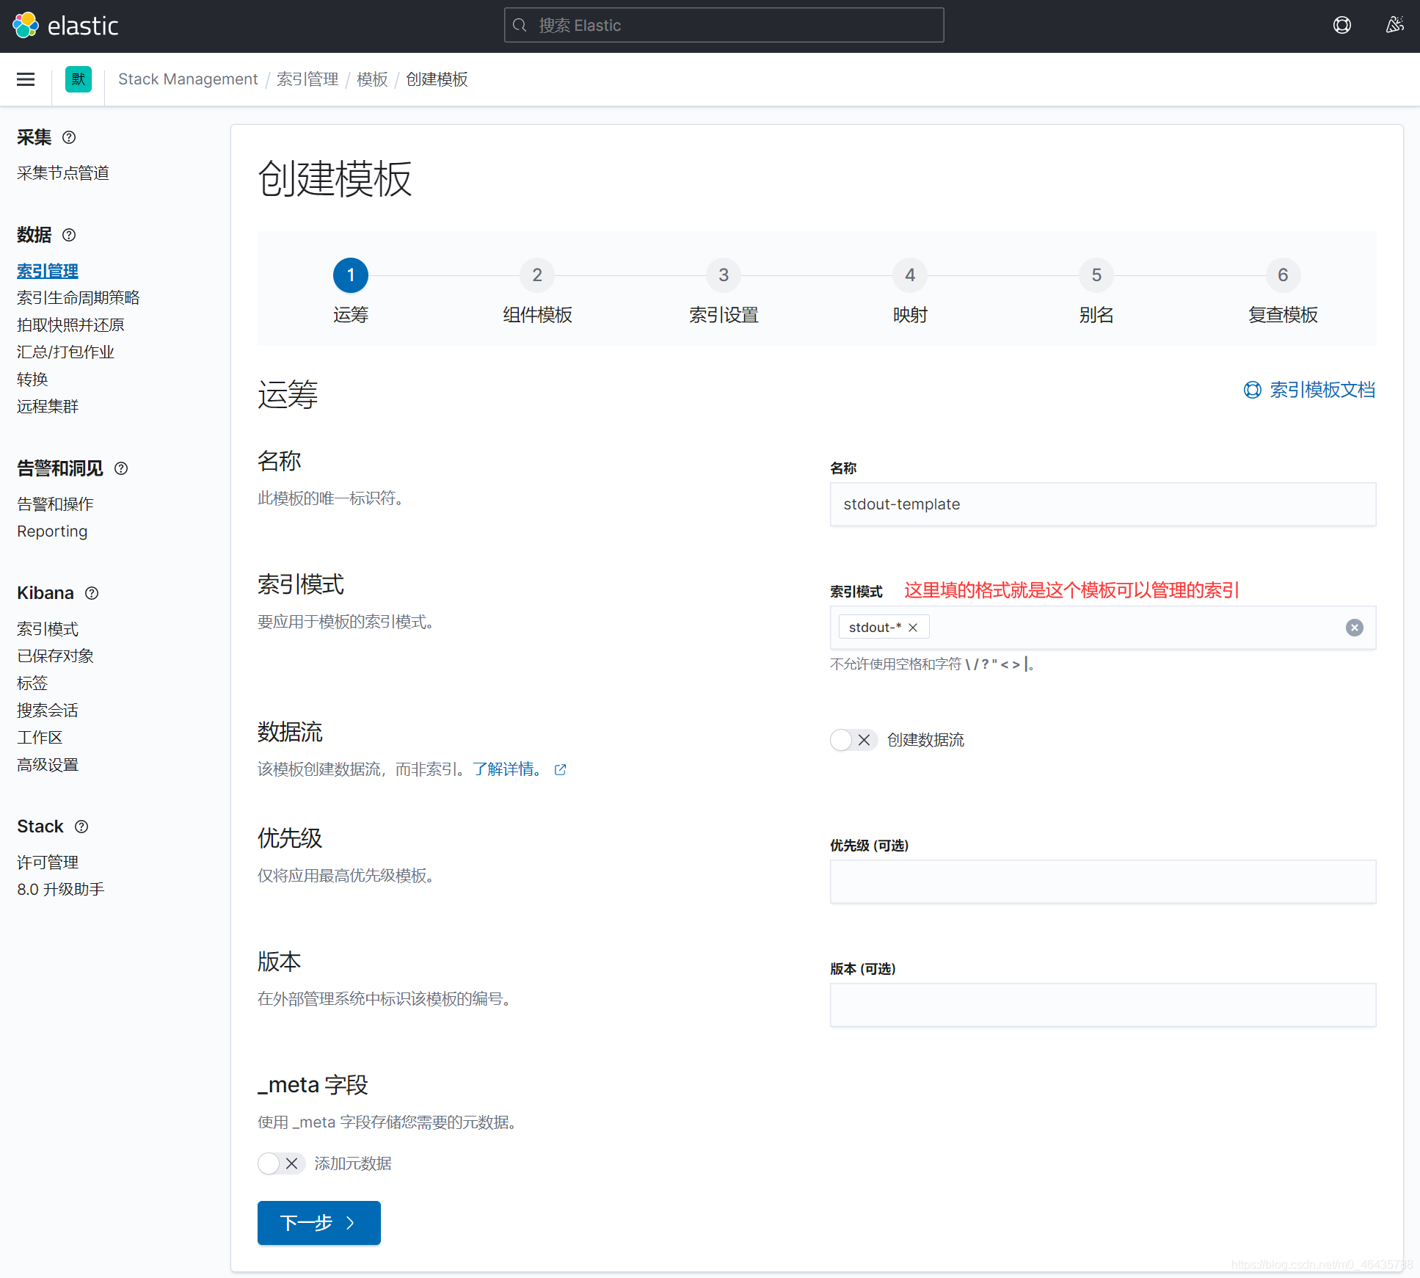The width and height of the screenshot is (1420, 1278).
Task: Open 8.0 升级助手 in sidebar
Action: 61,890
